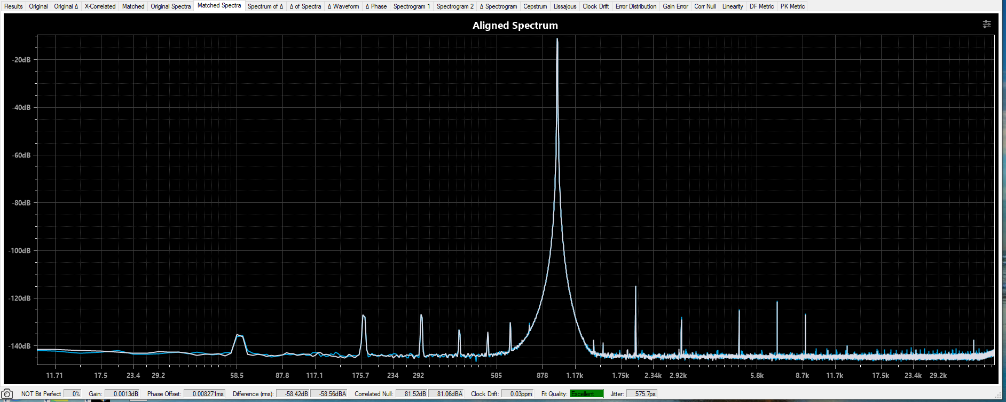The width and height of the screenshot is (1006, 402).
Task: Click the Clock Drift value 0.03ppm
Action: click(517, 394)
